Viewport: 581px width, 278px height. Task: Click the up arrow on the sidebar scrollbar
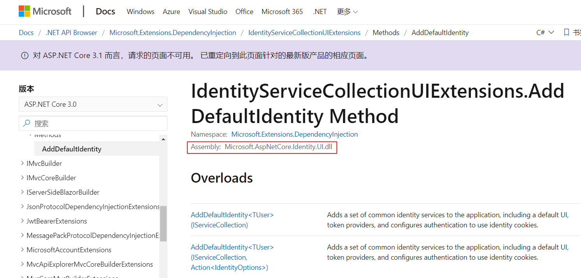pos(163,138)
